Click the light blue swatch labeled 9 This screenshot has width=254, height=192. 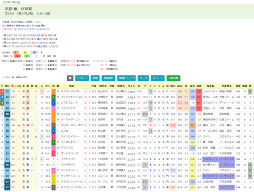click(34, 52)
